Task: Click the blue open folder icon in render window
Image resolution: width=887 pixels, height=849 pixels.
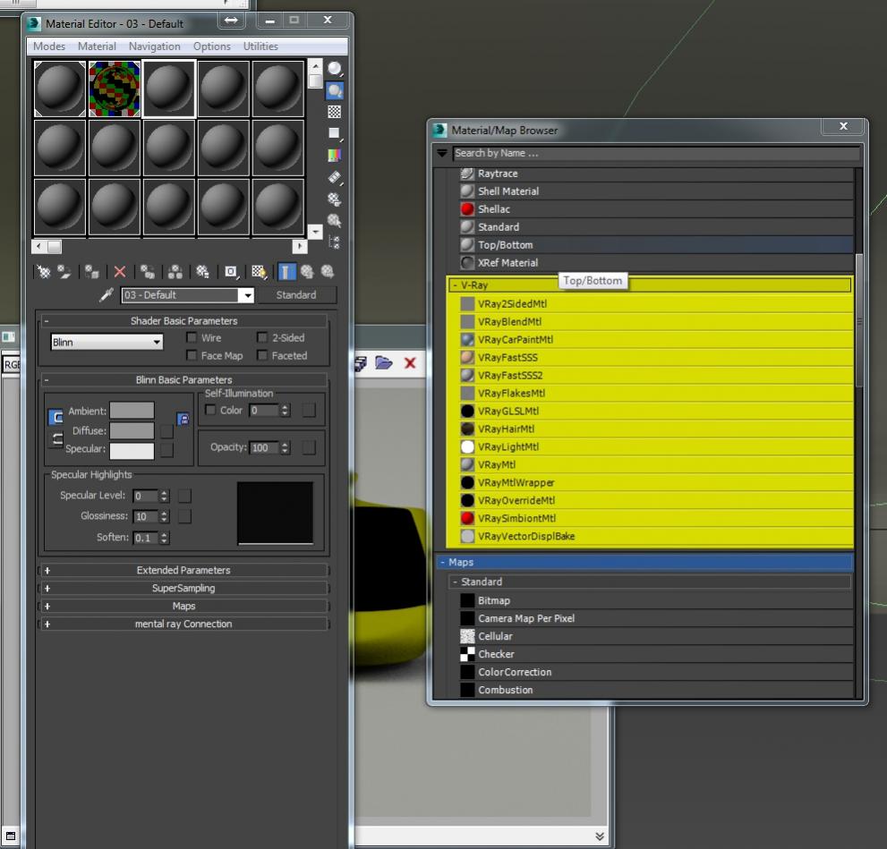Action: click(384, 363)
